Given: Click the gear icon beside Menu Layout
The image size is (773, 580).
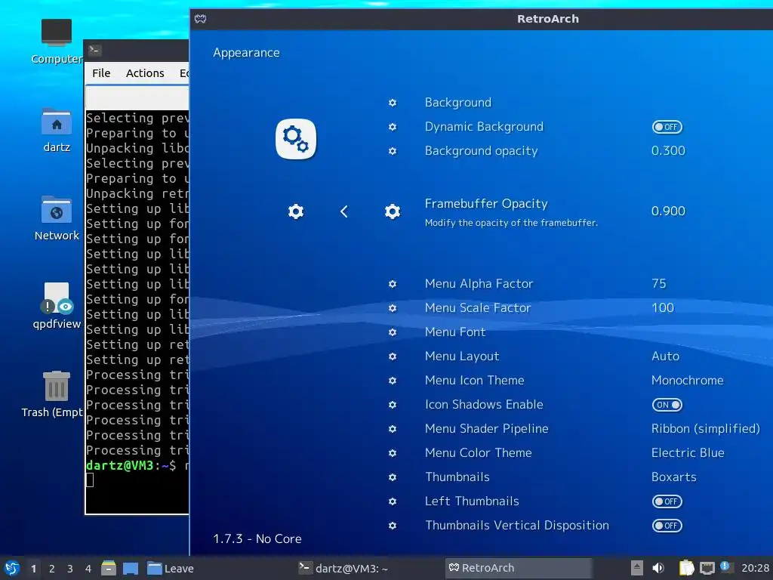Looking at the screenshot, I should point(393,356).
